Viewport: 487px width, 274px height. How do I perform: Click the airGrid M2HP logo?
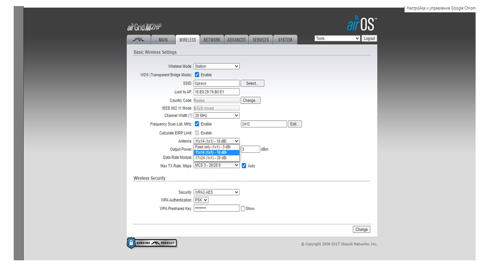tap(145, 27)
